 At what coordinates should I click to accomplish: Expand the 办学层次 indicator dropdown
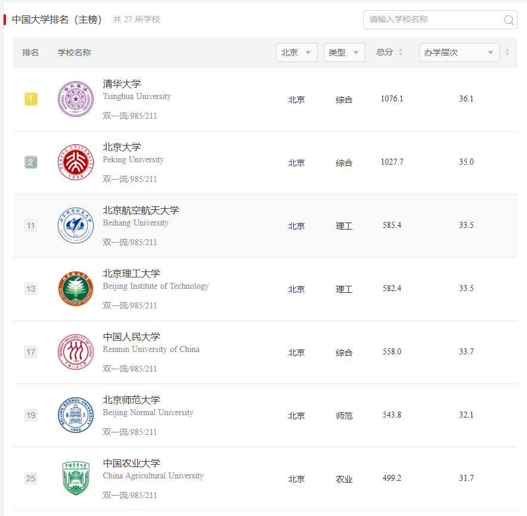459,52
